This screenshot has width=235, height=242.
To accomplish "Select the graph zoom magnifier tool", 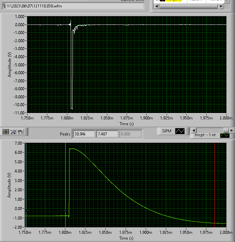I will point(13,132).
